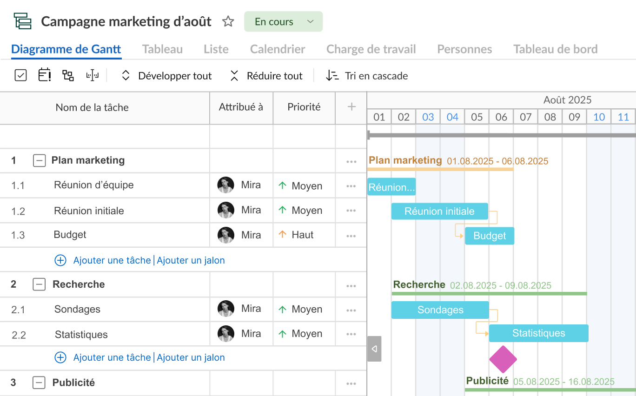This screenshot has height=396, width=636.
Task: Select the task dependencies icon in the toolbar
Action: [68, 75]
